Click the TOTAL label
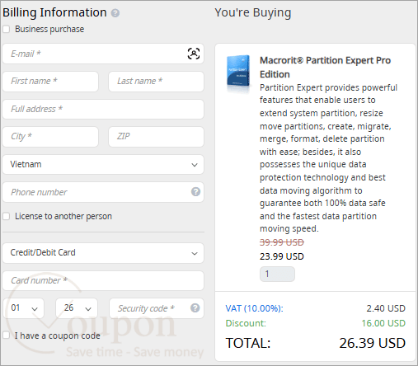 coord(248,343)
